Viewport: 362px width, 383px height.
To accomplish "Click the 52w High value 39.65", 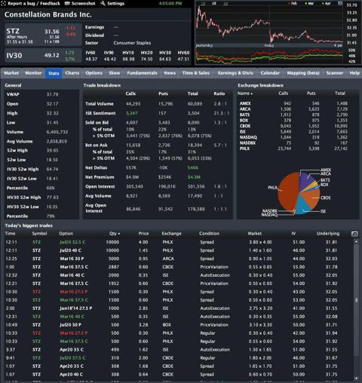I will (52, 151).
